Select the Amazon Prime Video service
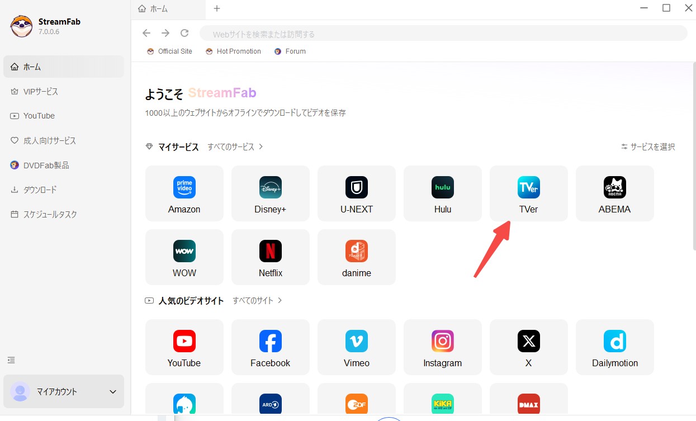This screenshot has height=421, width=696. coord(184,193)
